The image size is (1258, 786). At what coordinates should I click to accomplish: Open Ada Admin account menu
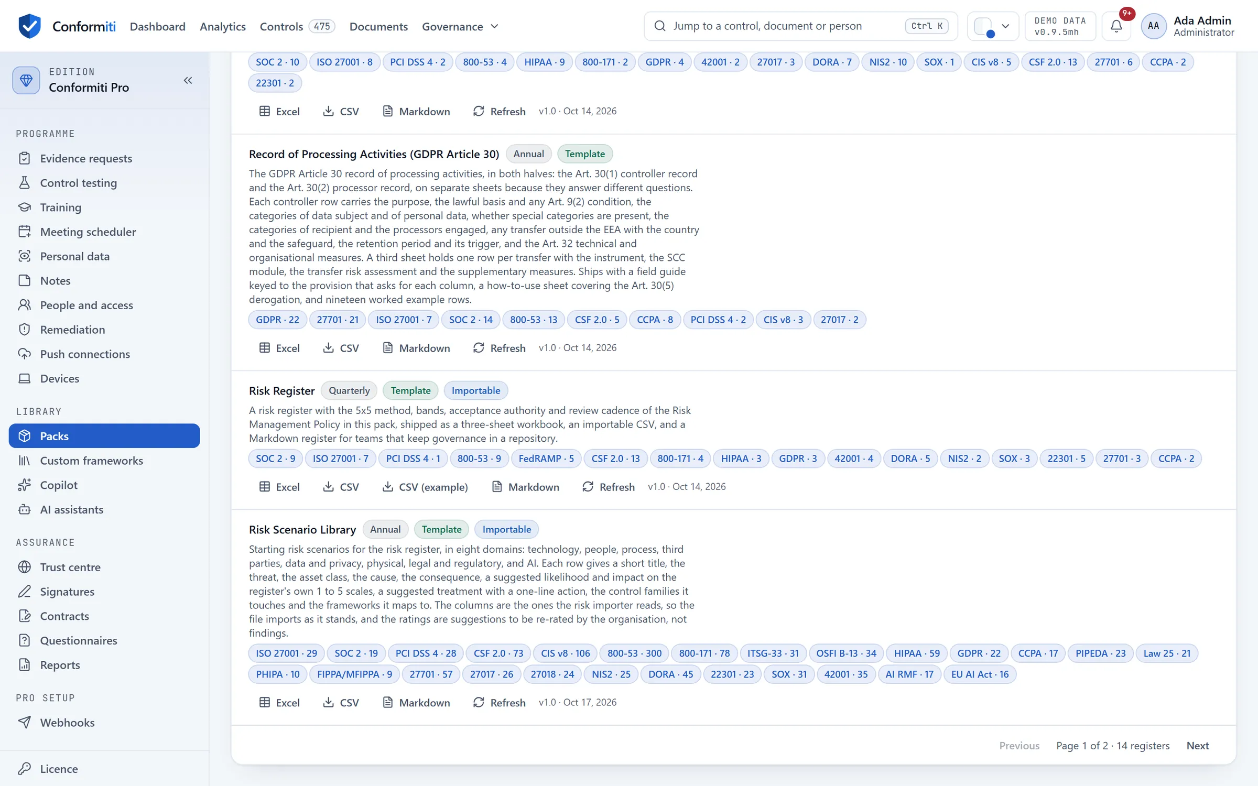click(x=1188, y=26)
